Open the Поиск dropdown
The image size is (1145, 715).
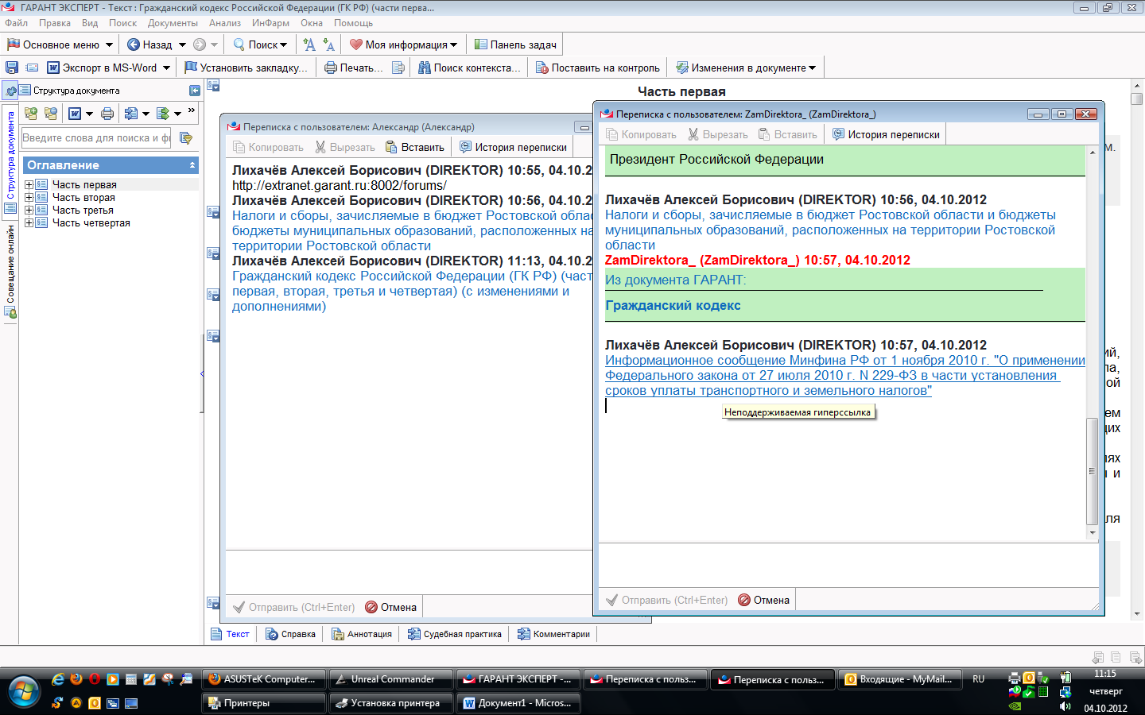260,44
